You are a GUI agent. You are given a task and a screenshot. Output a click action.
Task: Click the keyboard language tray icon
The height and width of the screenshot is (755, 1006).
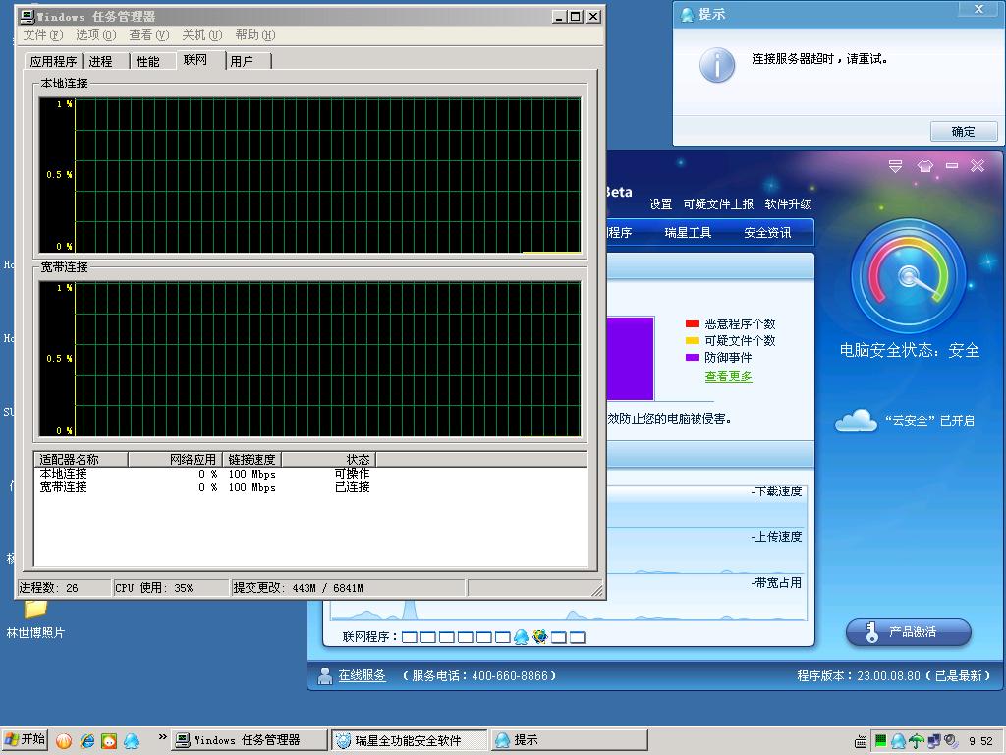point(861,741)
